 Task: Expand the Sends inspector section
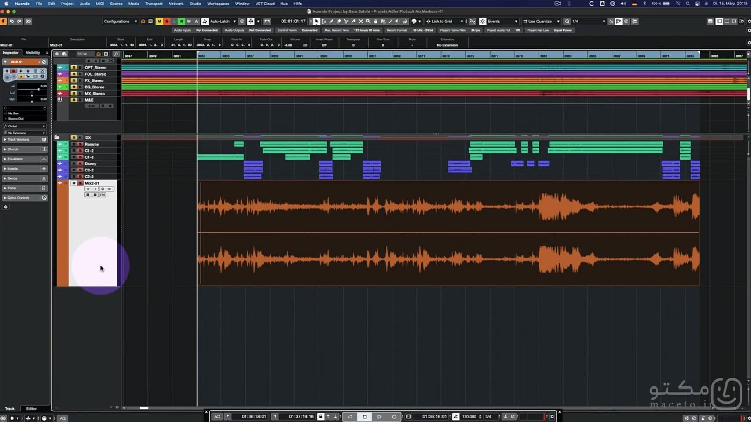click(x=25, y=178)
